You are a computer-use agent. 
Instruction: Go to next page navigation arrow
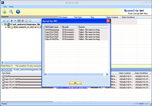tap(8, 70)
